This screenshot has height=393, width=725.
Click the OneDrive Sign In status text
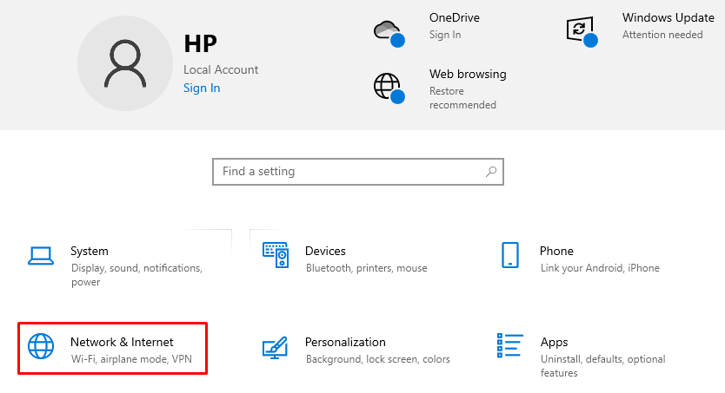coord(445,35)
